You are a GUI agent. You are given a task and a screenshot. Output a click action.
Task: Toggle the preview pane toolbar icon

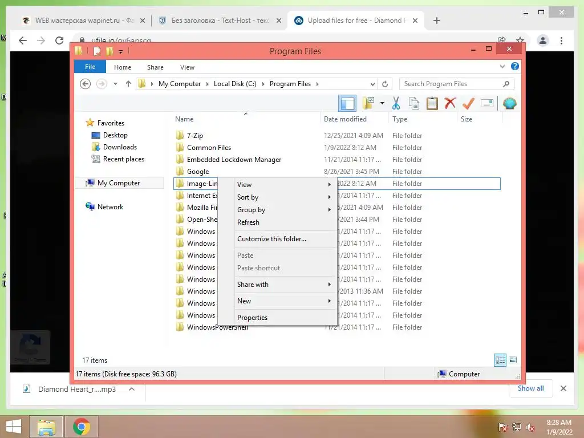point(347,103)
